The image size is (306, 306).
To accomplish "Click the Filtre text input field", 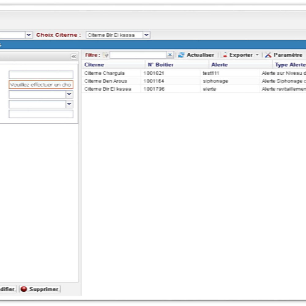I will click(x=138, y=55).
